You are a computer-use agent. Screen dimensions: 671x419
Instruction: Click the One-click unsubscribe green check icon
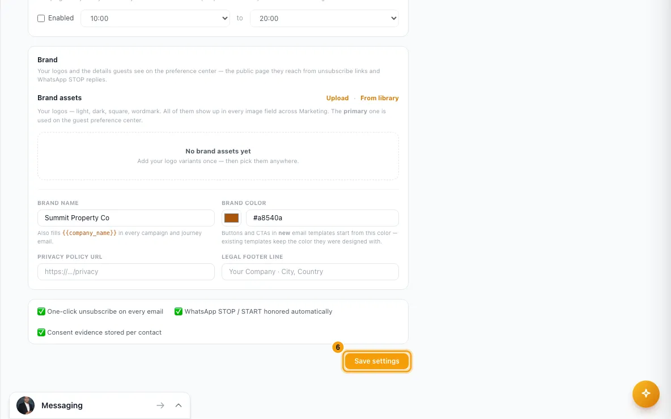click(41, 311)
